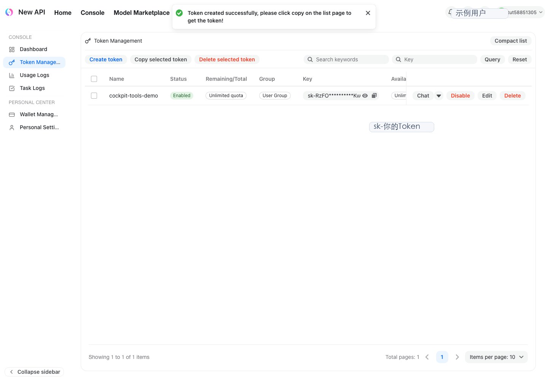Click the Unlimited quota tag

(x=226, y=96)
